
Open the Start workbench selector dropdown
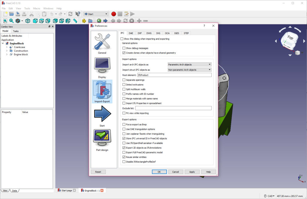[96, 14]
